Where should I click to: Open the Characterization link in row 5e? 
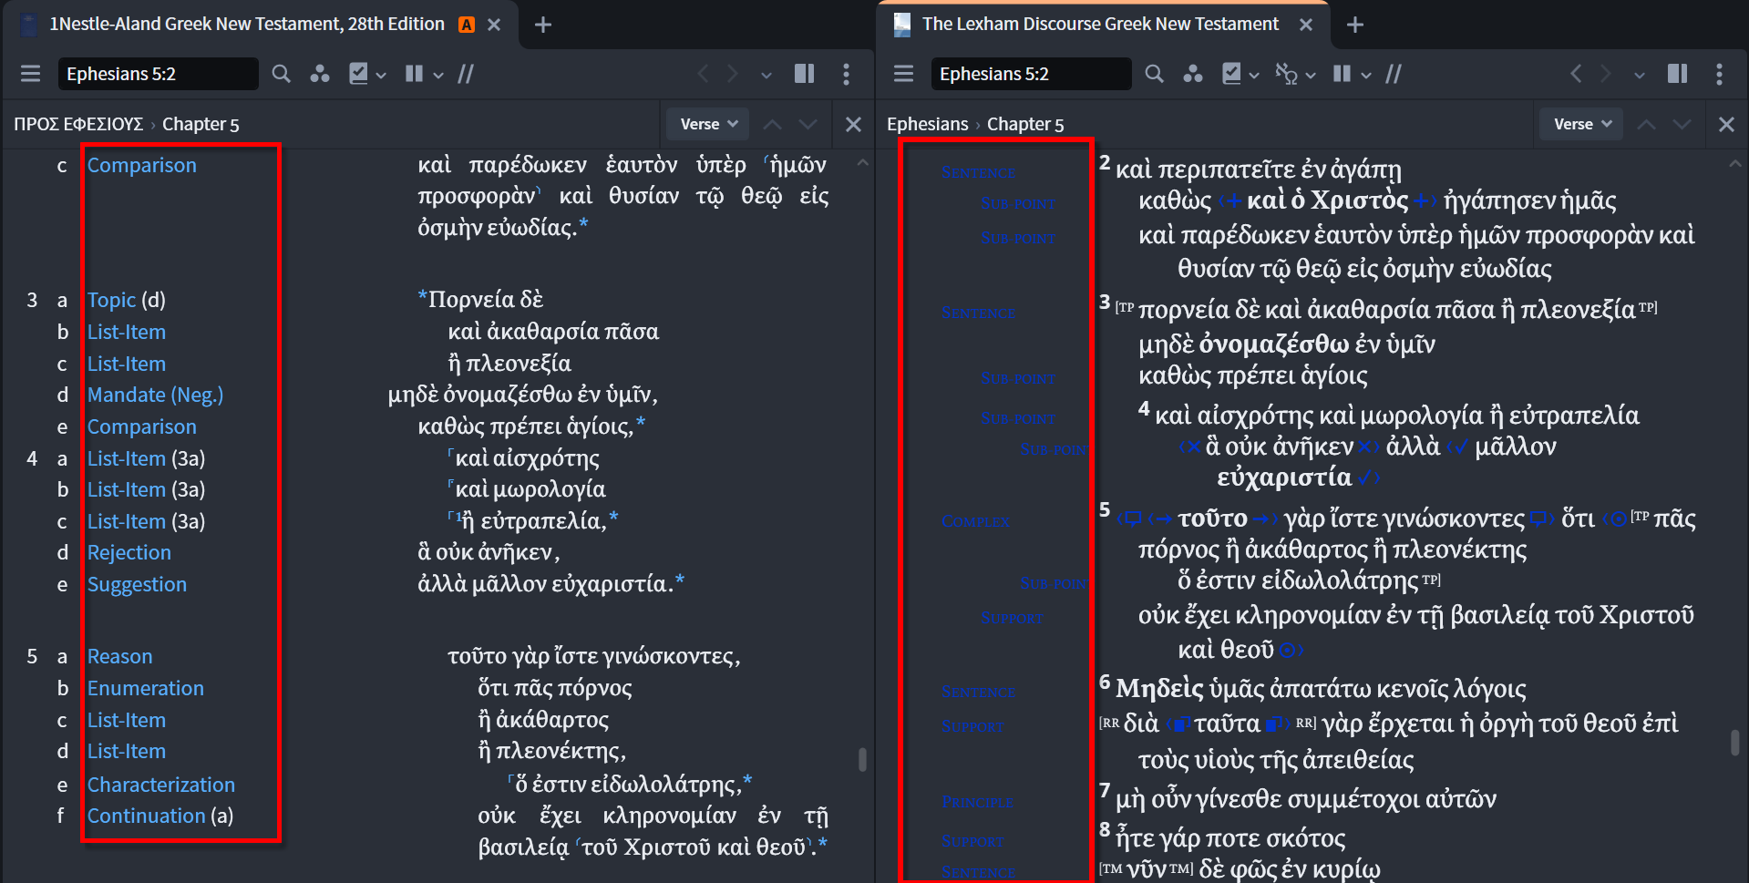coord(161,785)
